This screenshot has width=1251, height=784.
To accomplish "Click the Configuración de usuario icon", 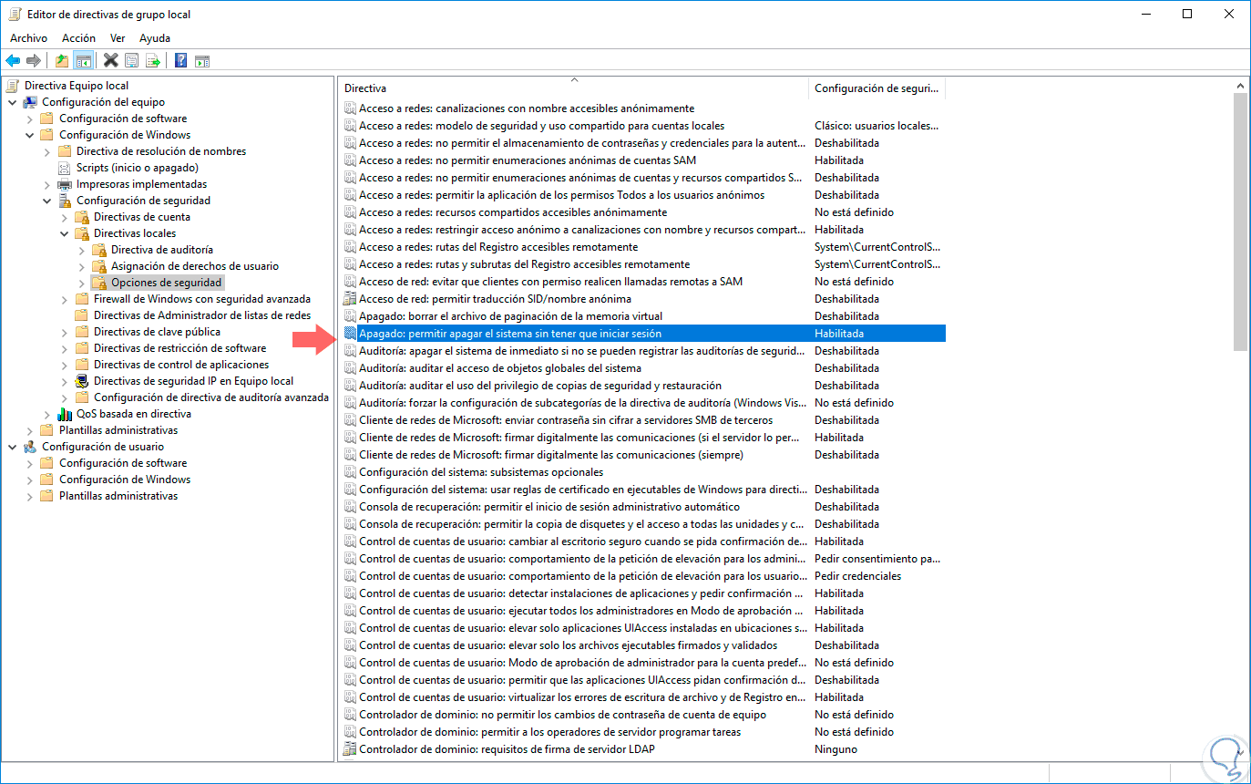I will pos(30,447).
